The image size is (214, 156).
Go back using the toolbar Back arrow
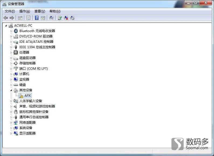coord(6,18)
